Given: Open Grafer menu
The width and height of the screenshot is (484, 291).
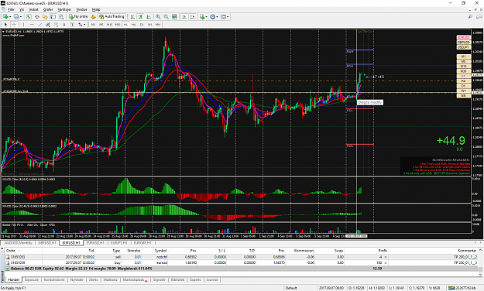Looking at the screenshot, I should (x=48, y=9).
